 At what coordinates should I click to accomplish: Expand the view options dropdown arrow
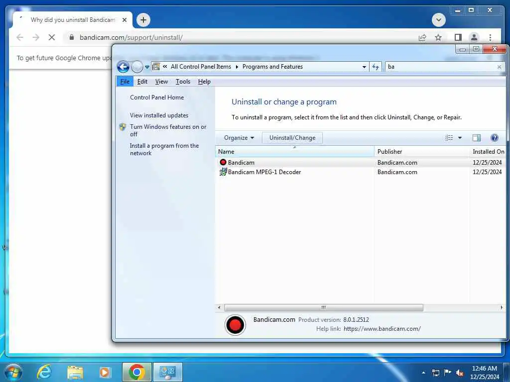tap(460, 138)
